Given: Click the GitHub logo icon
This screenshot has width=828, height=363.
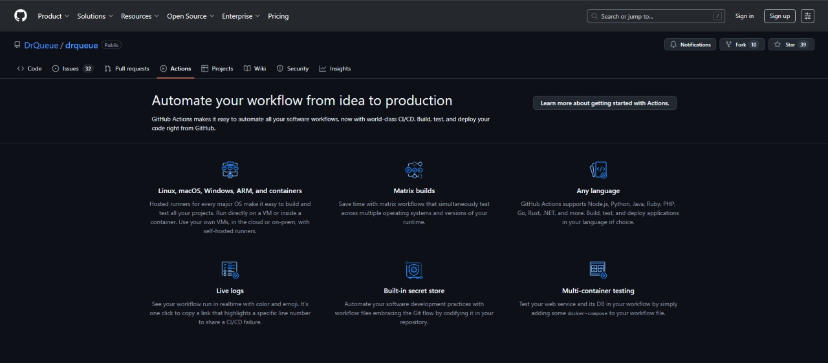Looking at the screenshot, I should (x=21, y=16).
